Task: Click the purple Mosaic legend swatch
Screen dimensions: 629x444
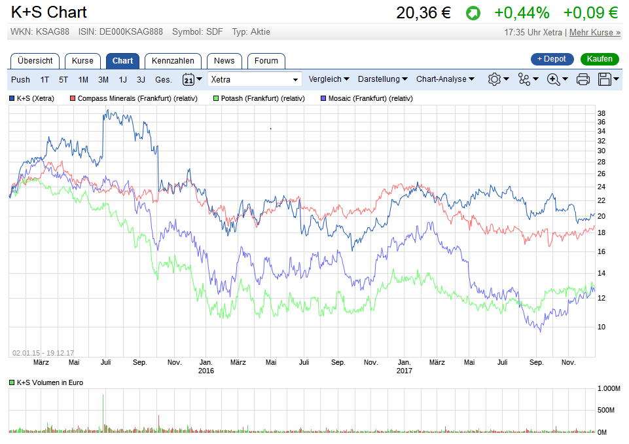Action: click(323, 98)
